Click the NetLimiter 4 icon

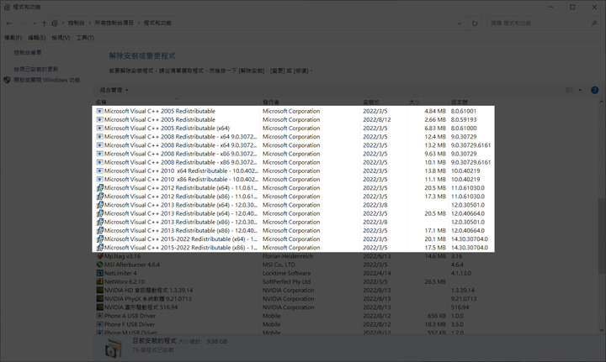click(99, 273)
